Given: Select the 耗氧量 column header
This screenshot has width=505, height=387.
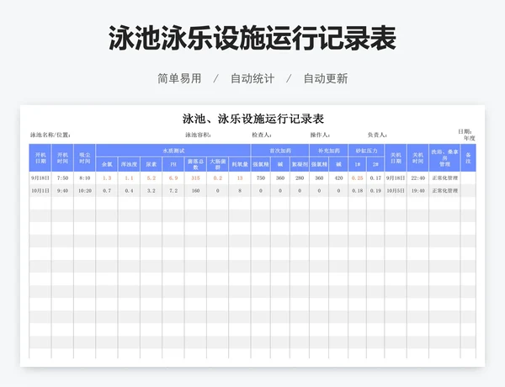Looking at the screenshot, I should pos(240,164).
